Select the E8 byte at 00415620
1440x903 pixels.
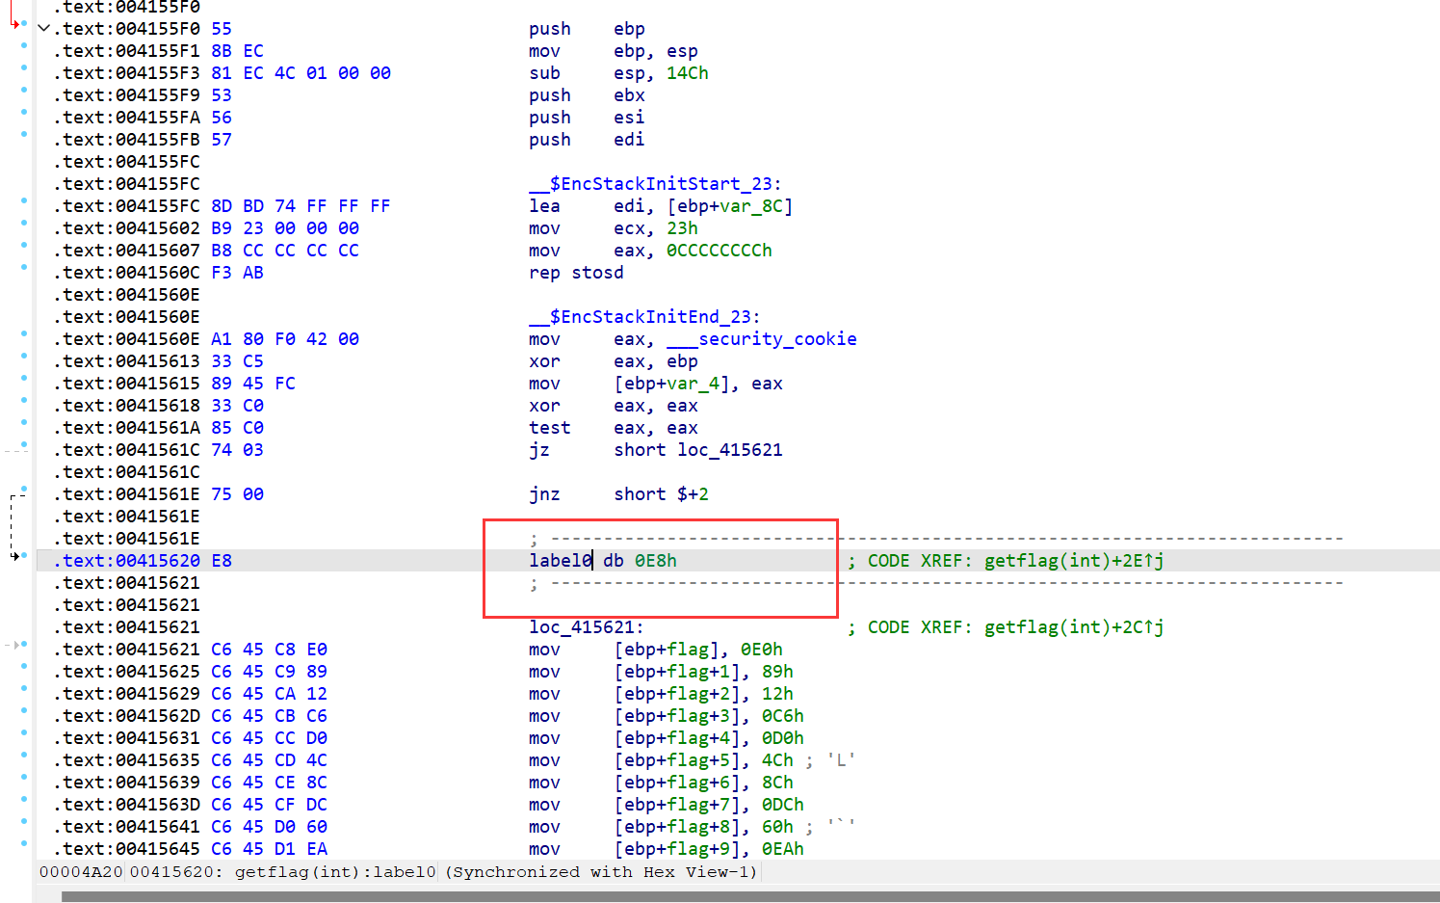coord(222,561)
